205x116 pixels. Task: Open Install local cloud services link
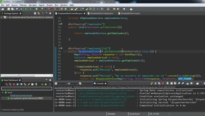click(21, 95)
